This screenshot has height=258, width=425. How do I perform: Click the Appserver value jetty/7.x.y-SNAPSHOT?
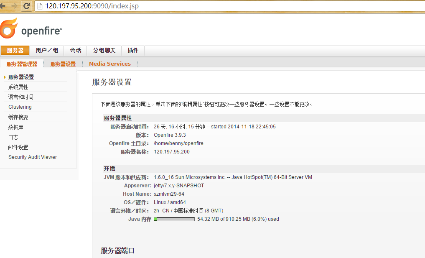point(179,186)
